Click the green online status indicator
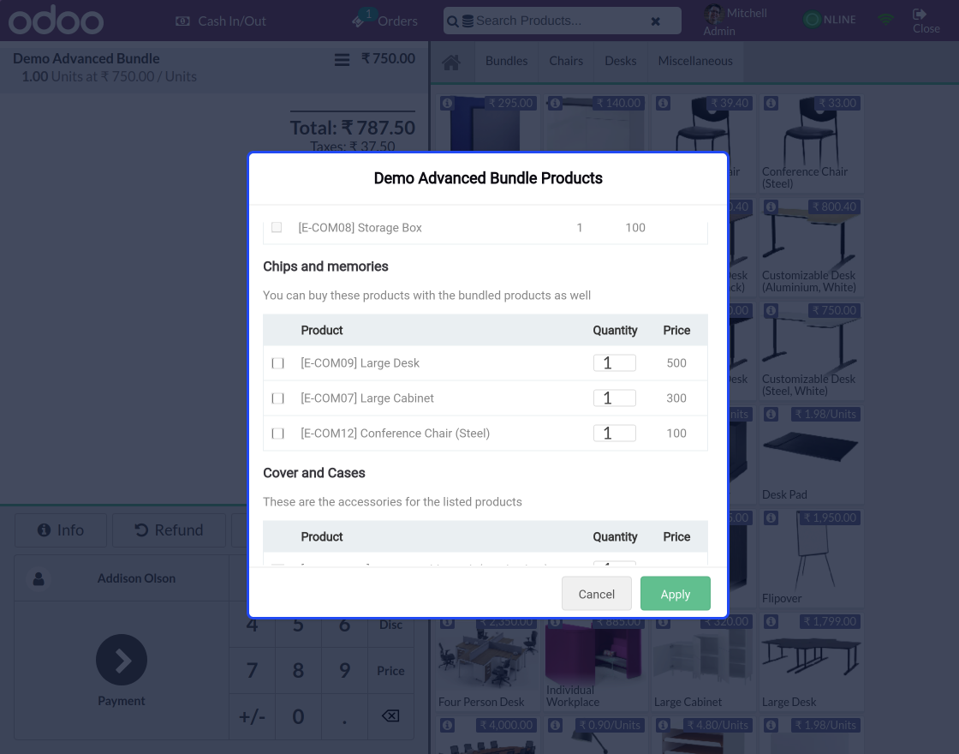Viewport: 959px width, 754px height. (813, 20)
